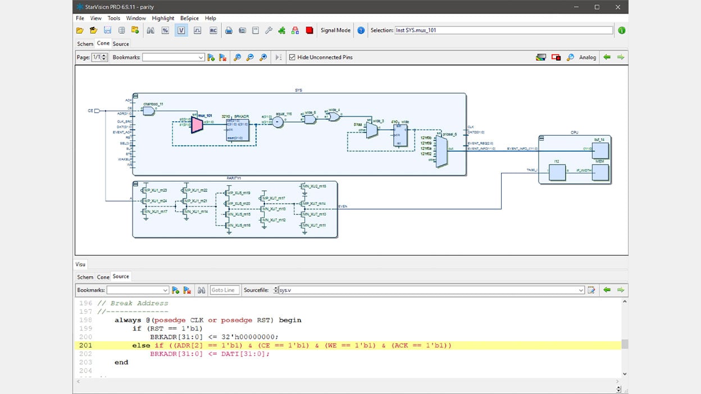Click the open folder icon in main toolbar

(x=80, y=30)
